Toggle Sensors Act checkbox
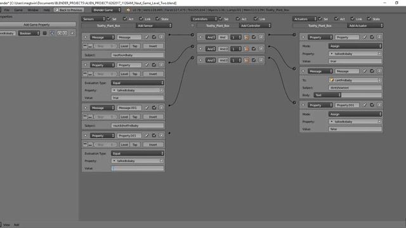 click(x=125, y=18)
